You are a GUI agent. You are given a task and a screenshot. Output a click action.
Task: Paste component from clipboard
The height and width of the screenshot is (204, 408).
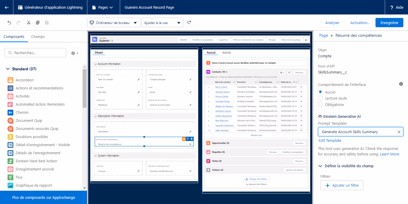[x=47, y=23]
